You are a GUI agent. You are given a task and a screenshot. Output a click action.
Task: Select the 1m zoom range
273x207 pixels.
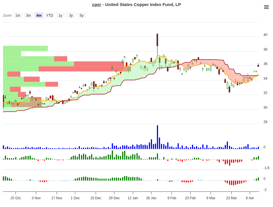point(18,15)
